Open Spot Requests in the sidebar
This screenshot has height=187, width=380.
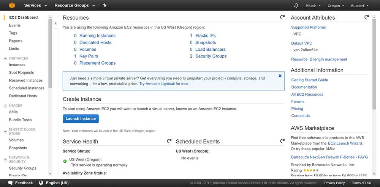point(21,73)
